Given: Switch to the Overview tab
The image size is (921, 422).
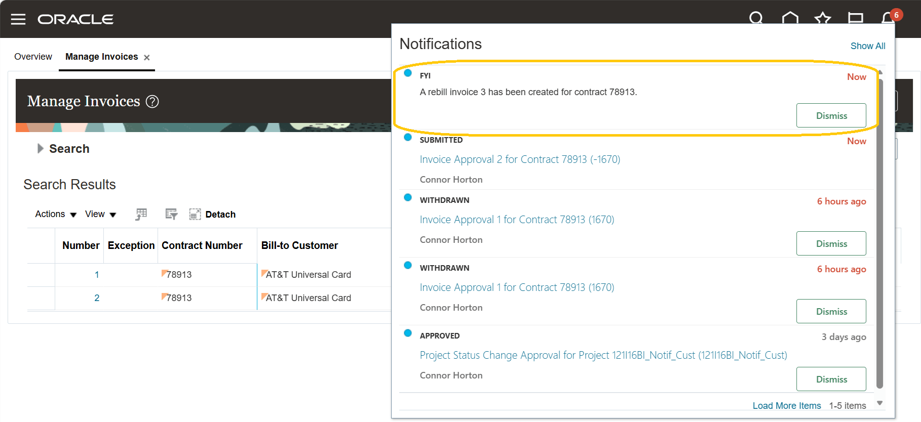Looking at the screenshot, I should tap(33, 57).
